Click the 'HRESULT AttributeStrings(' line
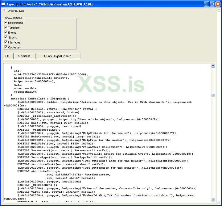 pos(39,171)
